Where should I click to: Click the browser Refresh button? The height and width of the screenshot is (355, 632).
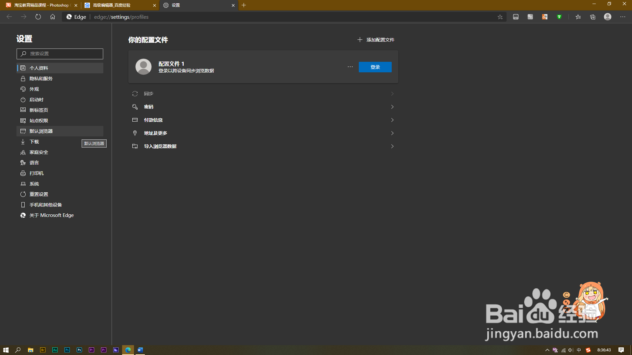[x=38, y=17]
